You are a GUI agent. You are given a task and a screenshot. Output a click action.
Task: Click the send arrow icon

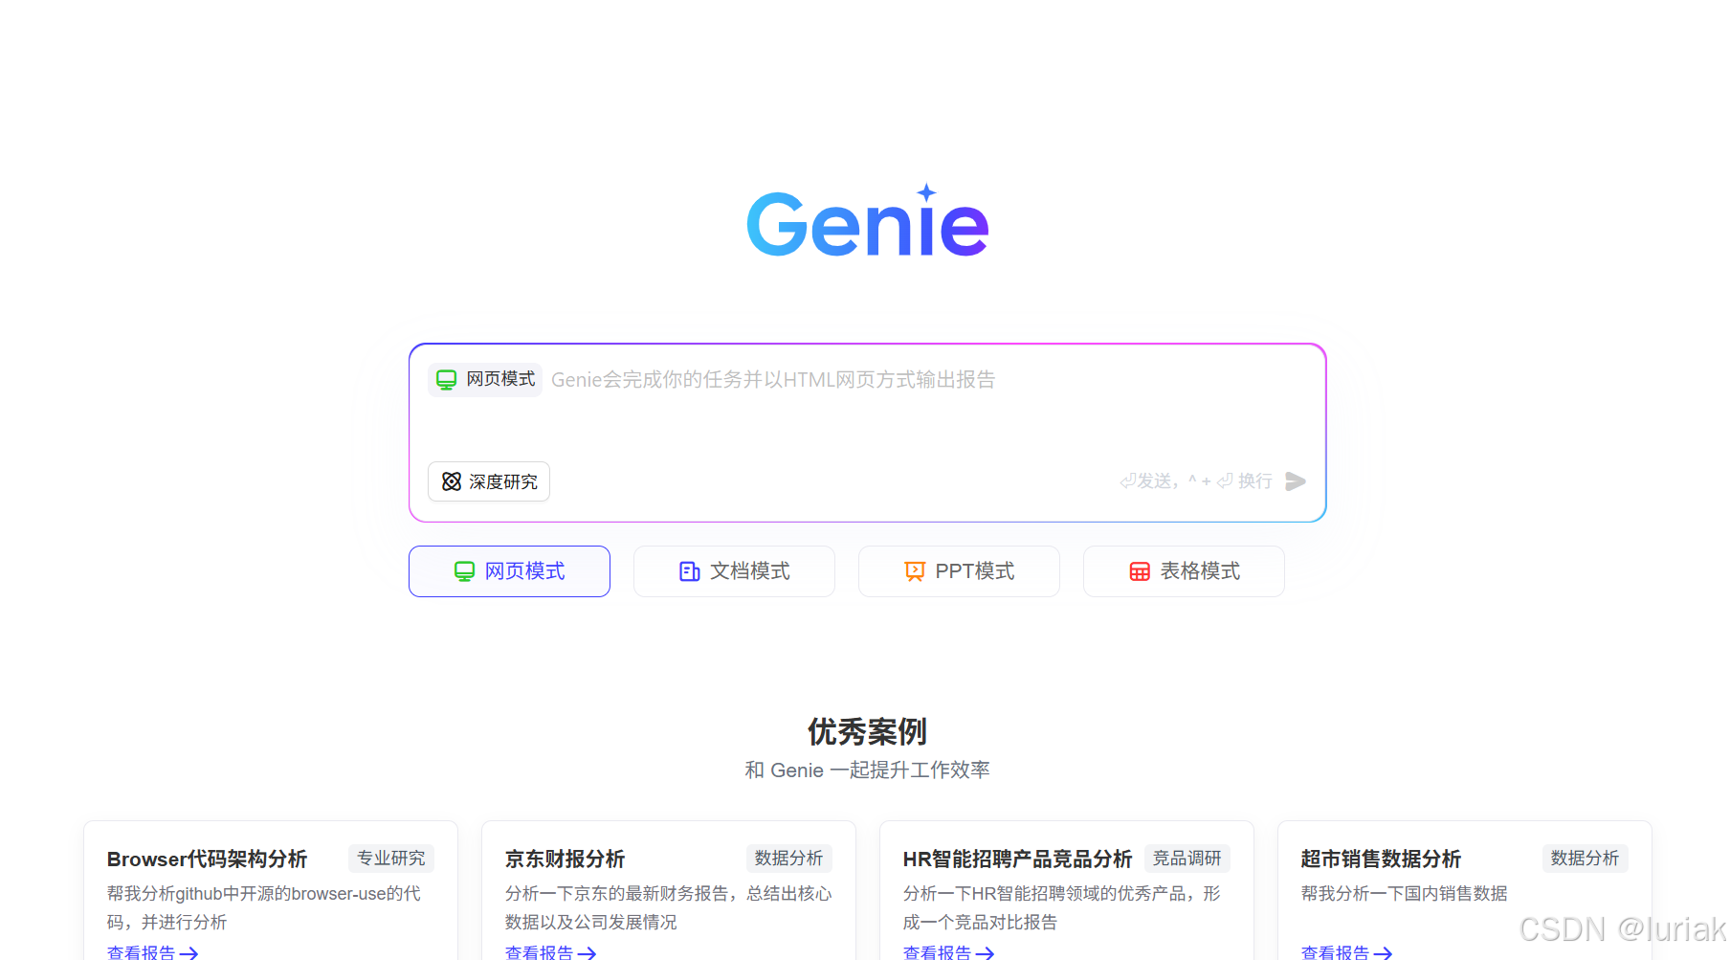(x=1296, y=481)
